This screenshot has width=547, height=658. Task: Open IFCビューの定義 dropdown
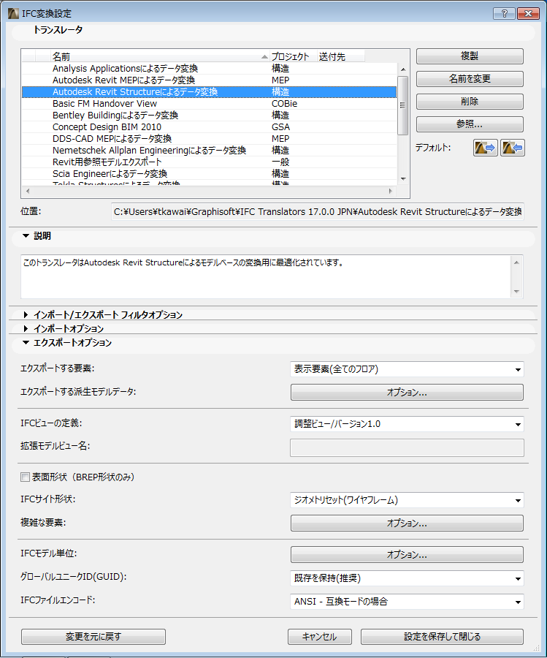point(407,424)
